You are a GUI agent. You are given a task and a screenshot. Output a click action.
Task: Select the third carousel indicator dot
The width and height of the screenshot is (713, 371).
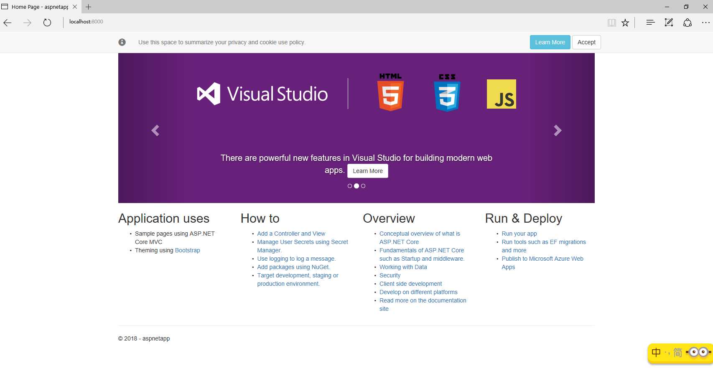pos(363,186)
